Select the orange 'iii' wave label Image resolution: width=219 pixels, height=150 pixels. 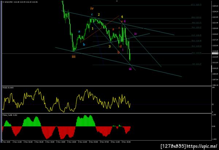(x=74, y=57)
